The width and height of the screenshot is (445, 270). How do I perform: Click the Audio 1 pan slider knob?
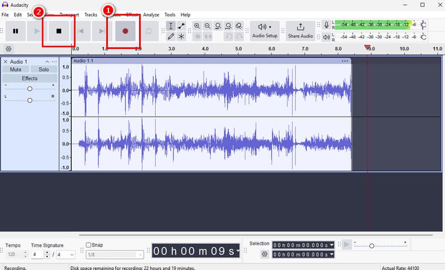pos(30,100)
